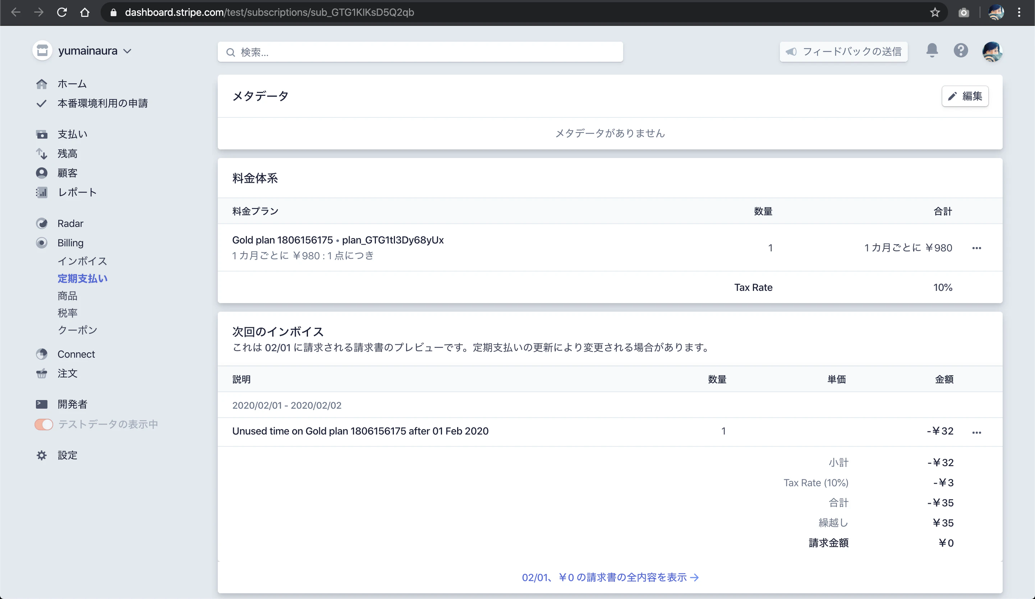Open the notifications bell icon
1035x599 pixels.
coord(932,51)
